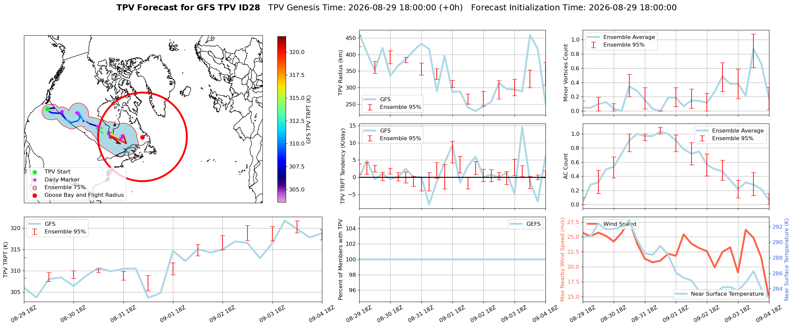
Task: Click the Ensemble Average line sample in the Minor Vortices legend
Action: 593,37
